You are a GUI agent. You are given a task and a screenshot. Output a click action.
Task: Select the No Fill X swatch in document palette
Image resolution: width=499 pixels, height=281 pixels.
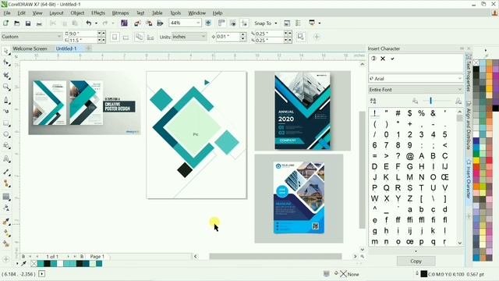34,264
